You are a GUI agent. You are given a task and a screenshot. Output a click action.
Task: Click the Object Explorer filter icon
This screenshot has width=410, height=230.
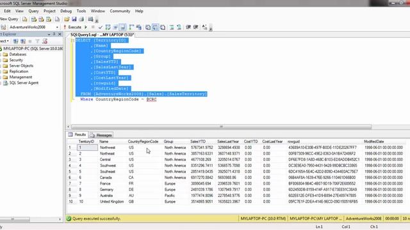37,41
